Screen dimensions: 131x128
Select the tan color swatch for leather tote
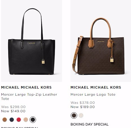pos(5,120)
